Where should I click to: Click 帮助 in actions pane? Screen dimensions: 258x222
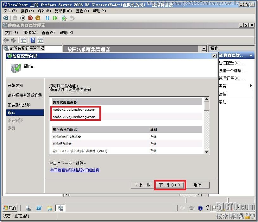pos(222,102)
